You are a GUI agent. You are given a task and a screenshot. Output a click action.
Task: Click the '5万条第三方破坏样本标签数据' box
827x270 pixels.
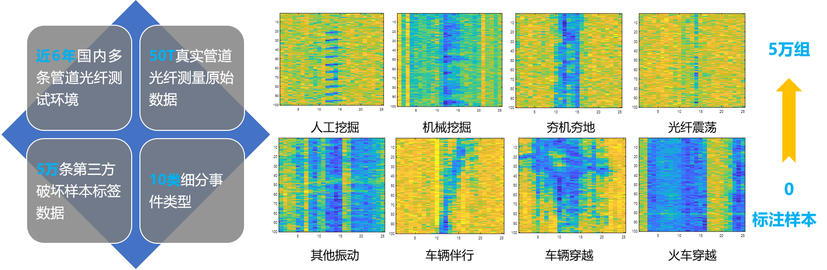point(79,191)
